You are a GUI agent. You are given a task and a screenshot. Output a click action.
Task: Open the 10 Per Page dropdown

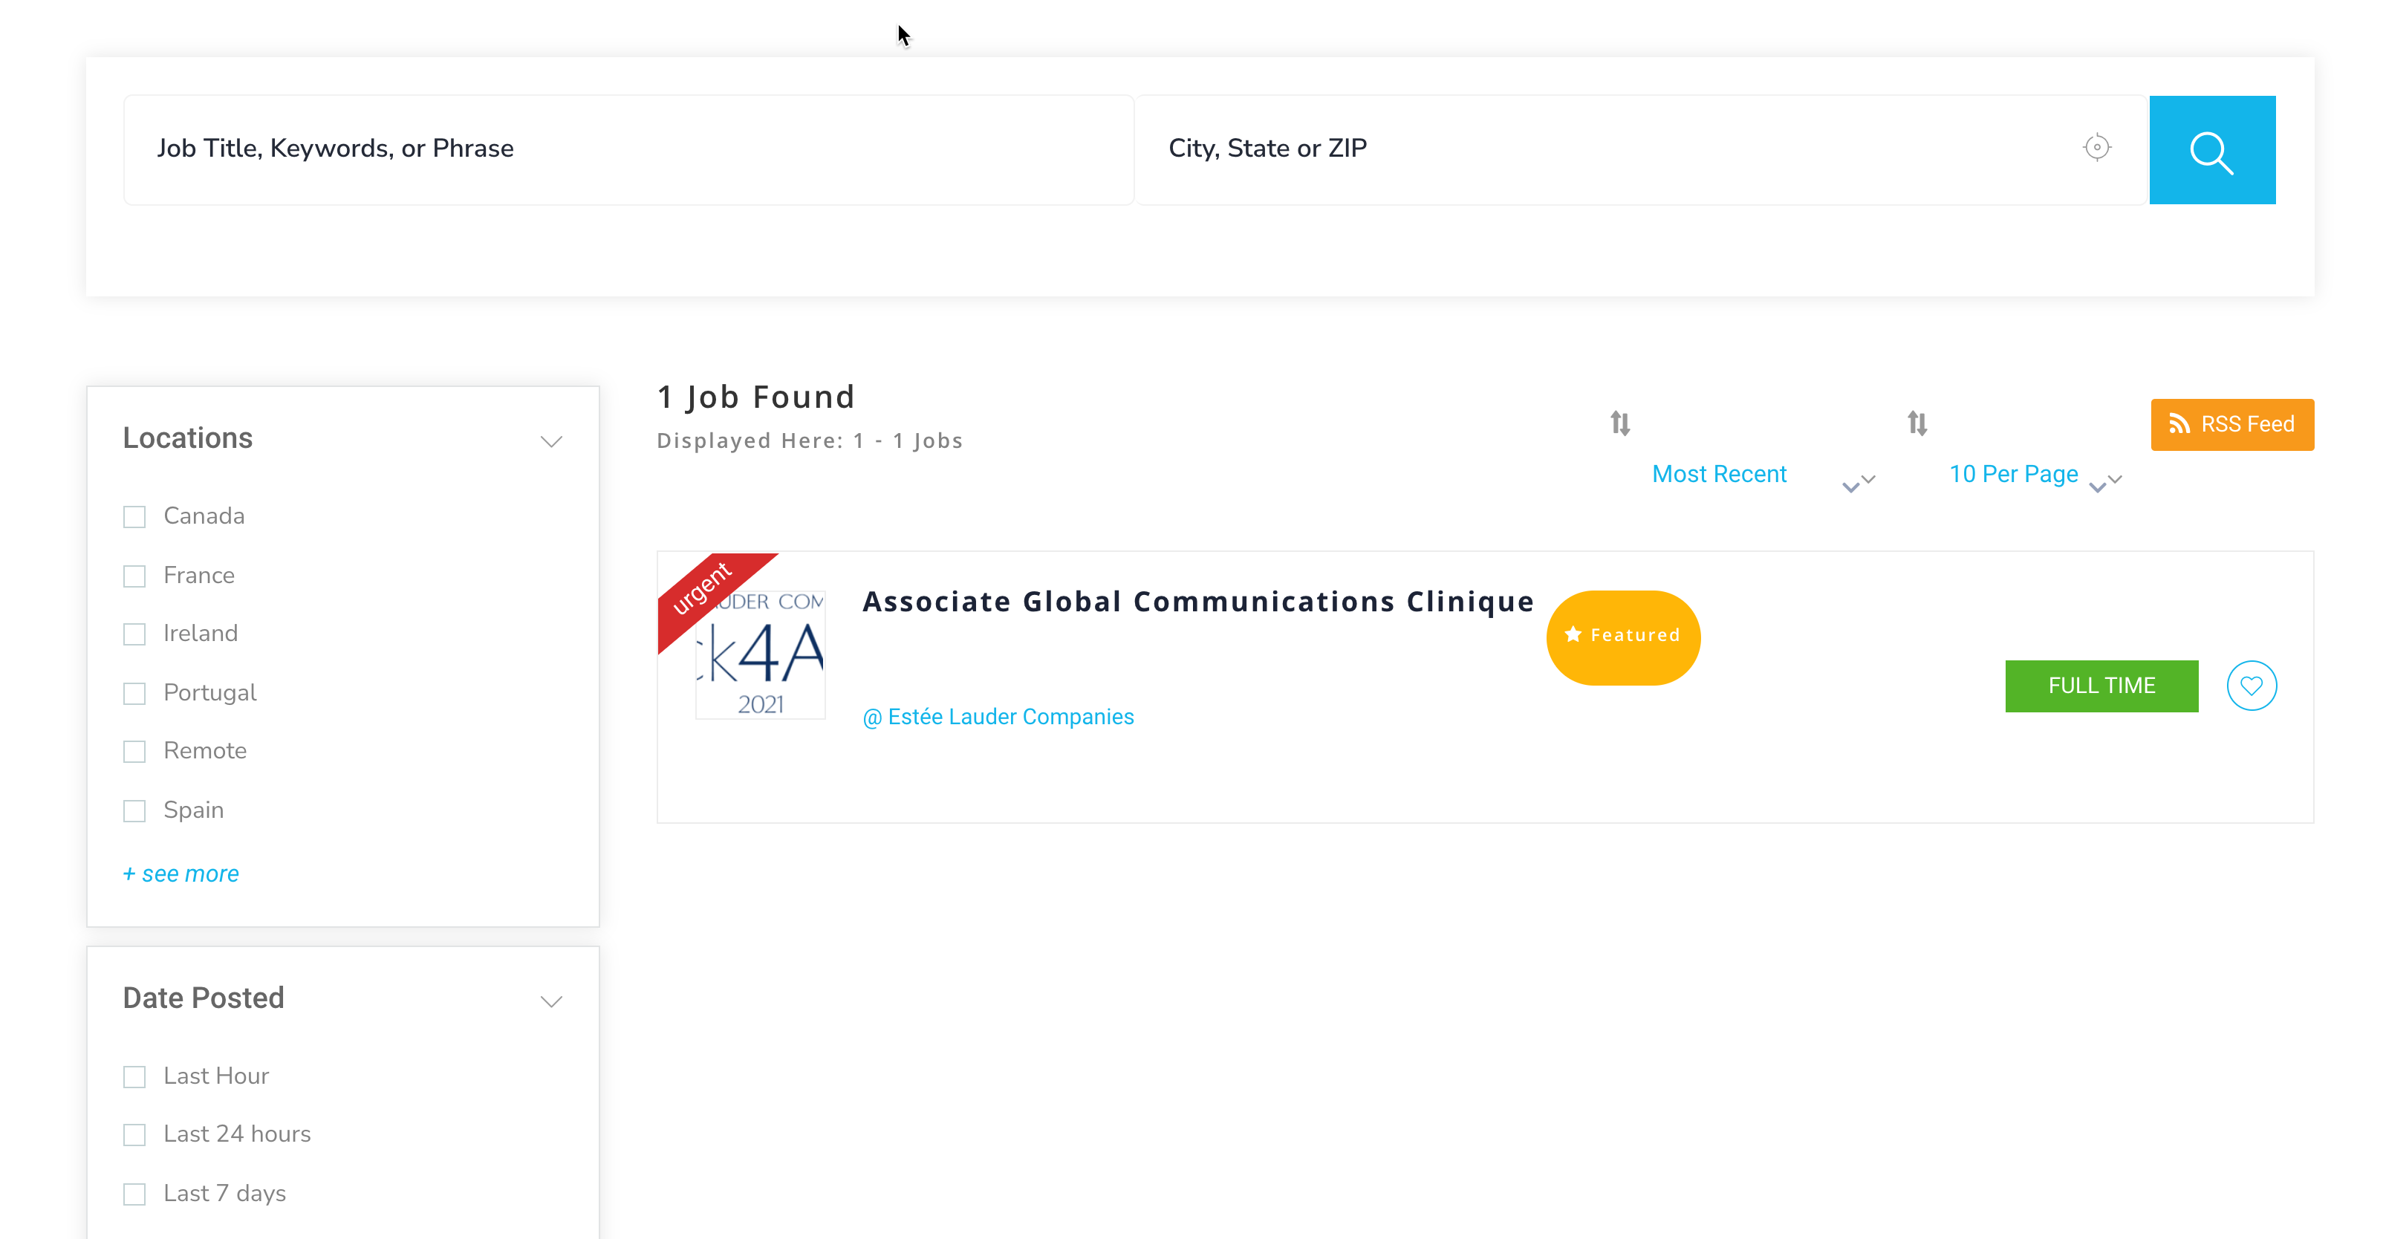(x=2014, y=475)
